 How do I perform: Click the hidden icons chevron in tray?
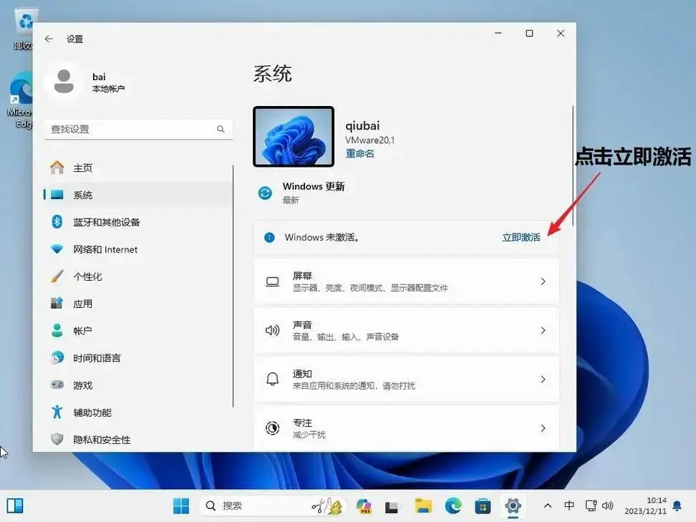click(x=548, y=506)
